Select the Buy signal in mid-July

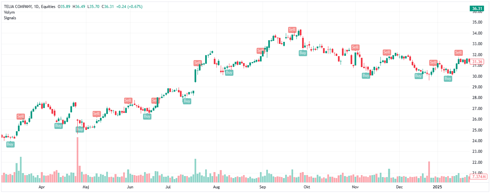pos(187,101)
